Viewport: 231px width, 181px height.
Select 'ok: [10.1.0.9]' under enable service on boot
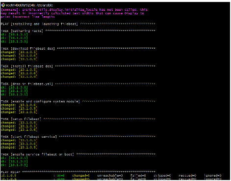14,165
